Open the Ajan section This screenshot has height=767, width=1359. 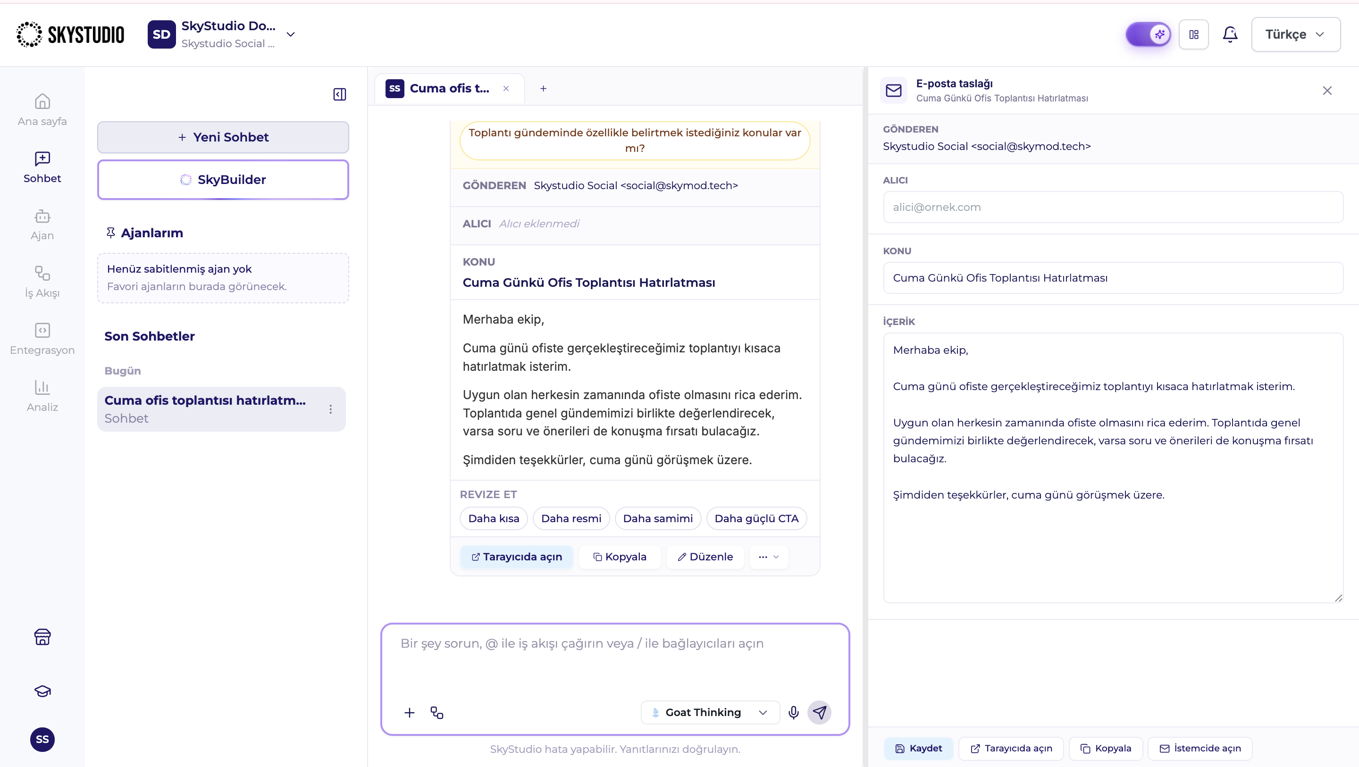click(42, 224)
